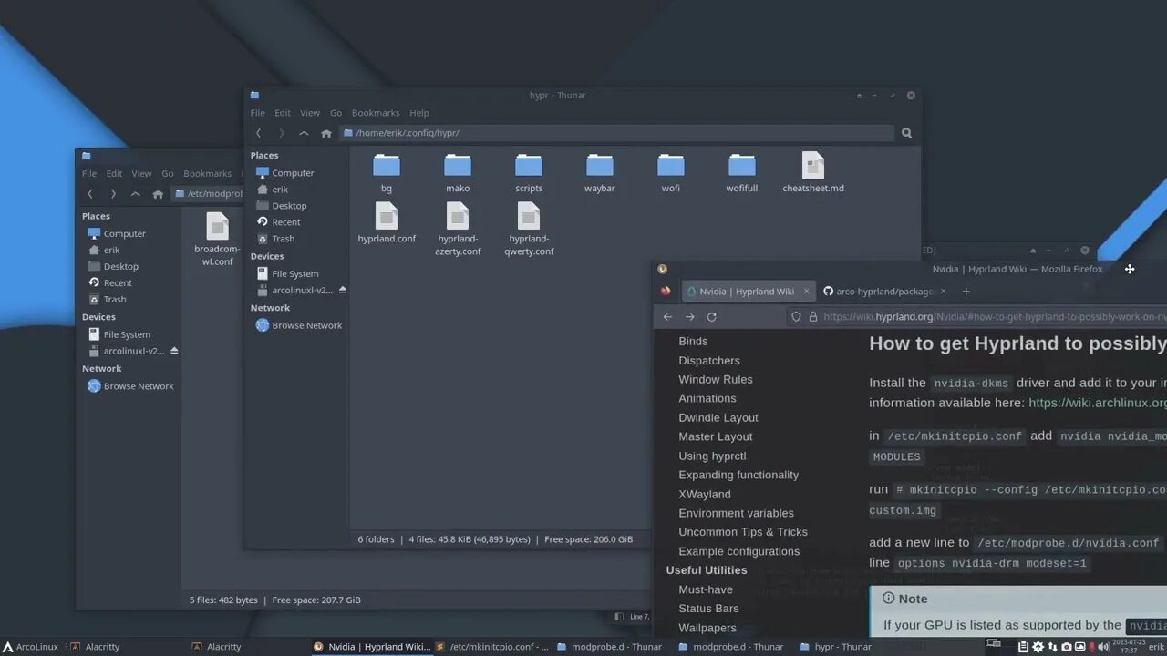
Task: Open the scripts folder
Action: 529,173
